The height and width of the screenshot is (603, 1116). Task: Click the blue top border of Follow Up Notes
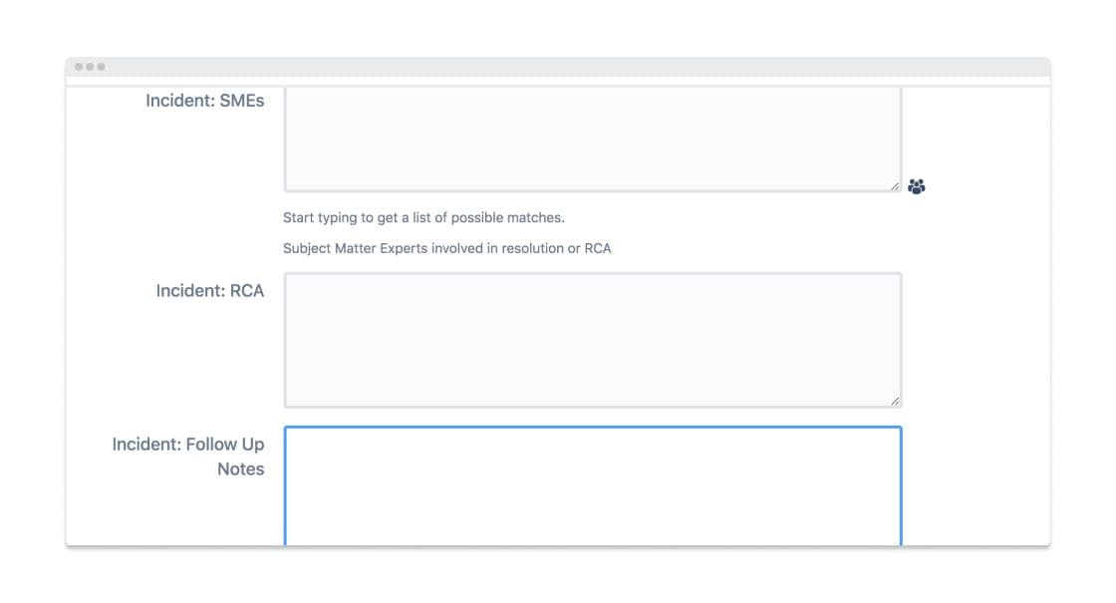592,428
